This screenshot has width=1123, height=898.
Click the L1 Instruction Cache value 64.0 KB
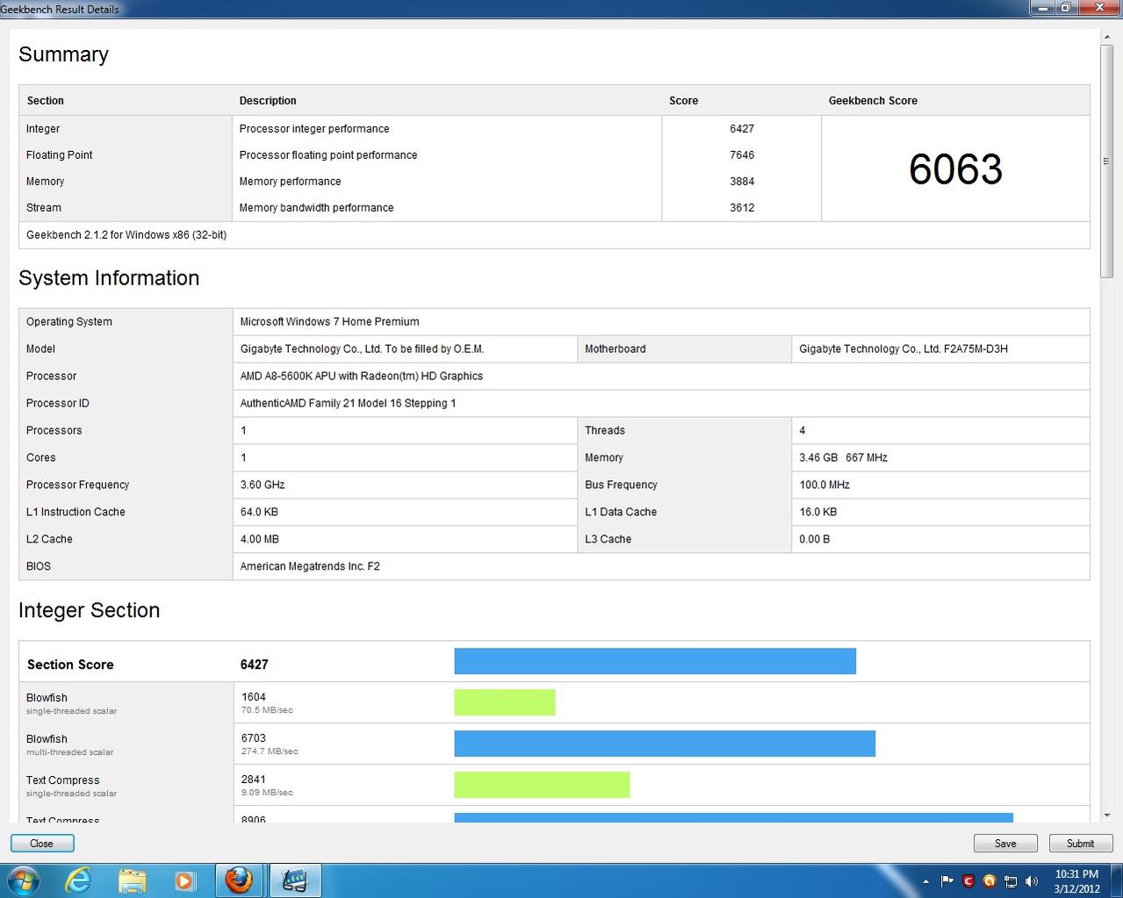[259, 513]
